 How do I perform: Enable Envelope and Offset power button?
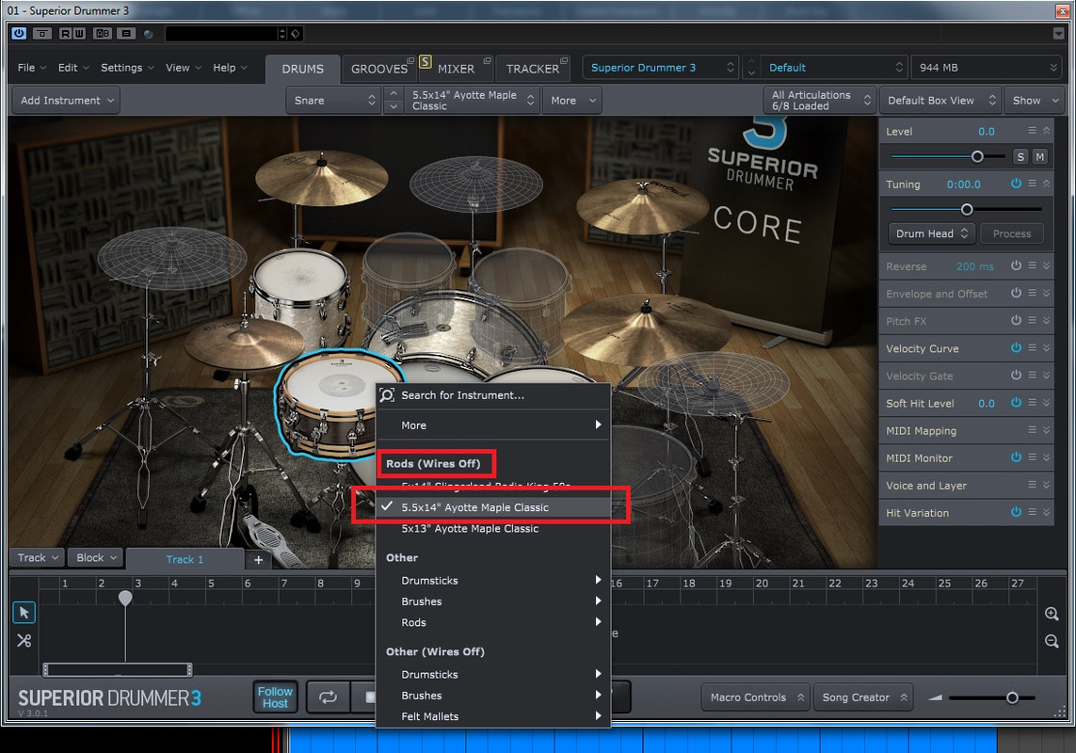point(1017,293)
